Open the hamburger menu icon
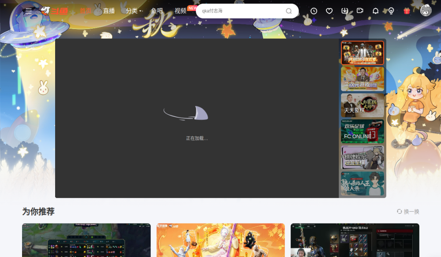This screenshot has height=257, width=441. click(x=28, y=11)
